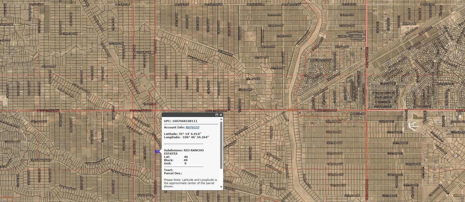Viewport: 465px width, 202px height.
Task: Click the 13th Ave SE street label
Action: tap(394, 153)
